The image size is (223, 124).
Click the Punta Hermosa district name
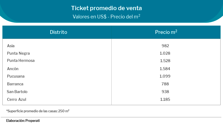(21, 61)
